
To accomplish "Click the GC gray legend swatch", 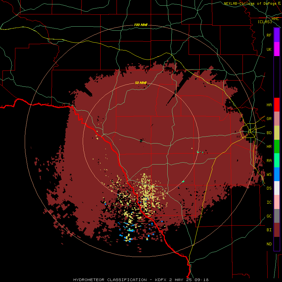I will pos(277,216).
